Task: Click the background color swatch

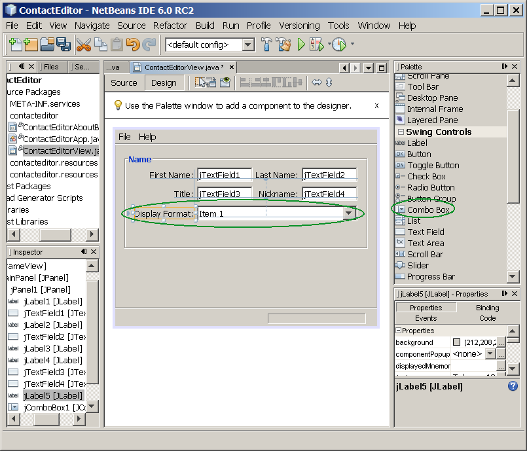Action: 456,342
